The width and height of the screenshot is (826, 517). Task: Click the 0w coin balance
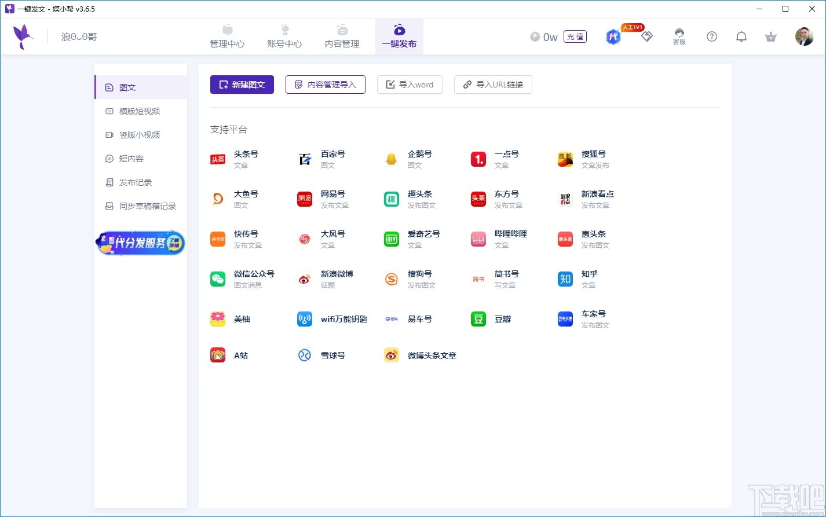(544, 37)
